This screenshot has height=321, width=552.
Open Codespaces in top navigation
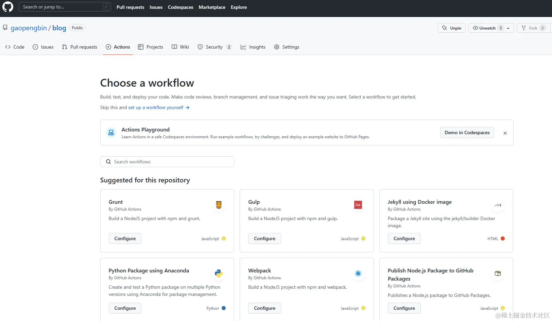(180, 7)
